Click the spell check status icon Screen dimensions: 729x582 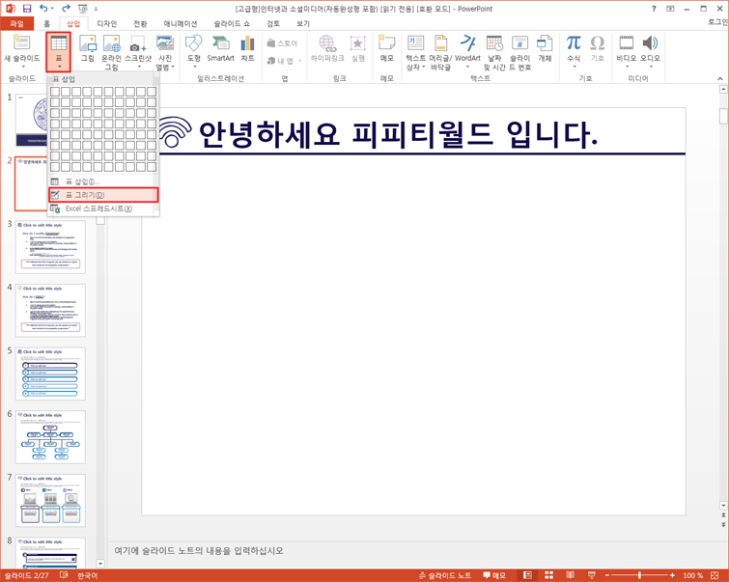pos(64,575)
